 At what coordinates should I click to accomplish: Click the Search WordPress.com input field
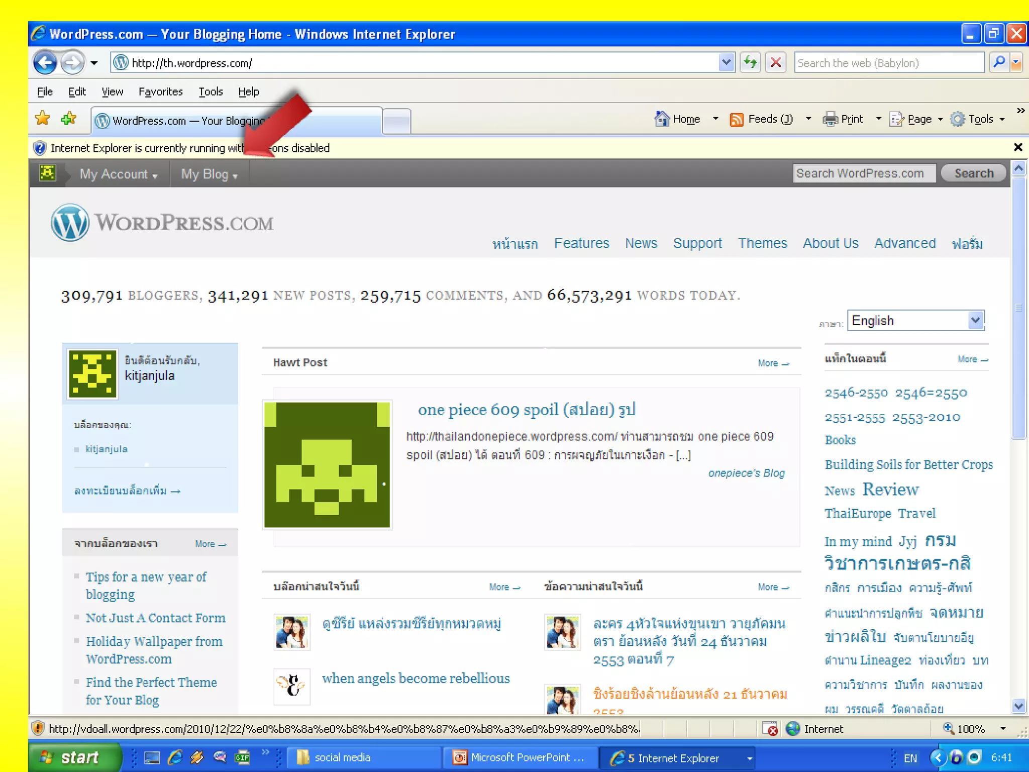(863, 173)
